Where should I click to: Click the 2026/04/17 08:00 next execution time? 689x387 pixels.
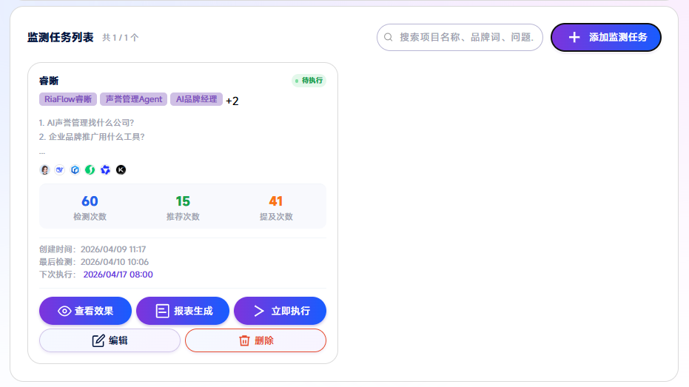tap(118, 275)
